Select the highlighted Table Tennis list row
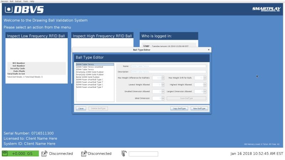 pos(95,64)
